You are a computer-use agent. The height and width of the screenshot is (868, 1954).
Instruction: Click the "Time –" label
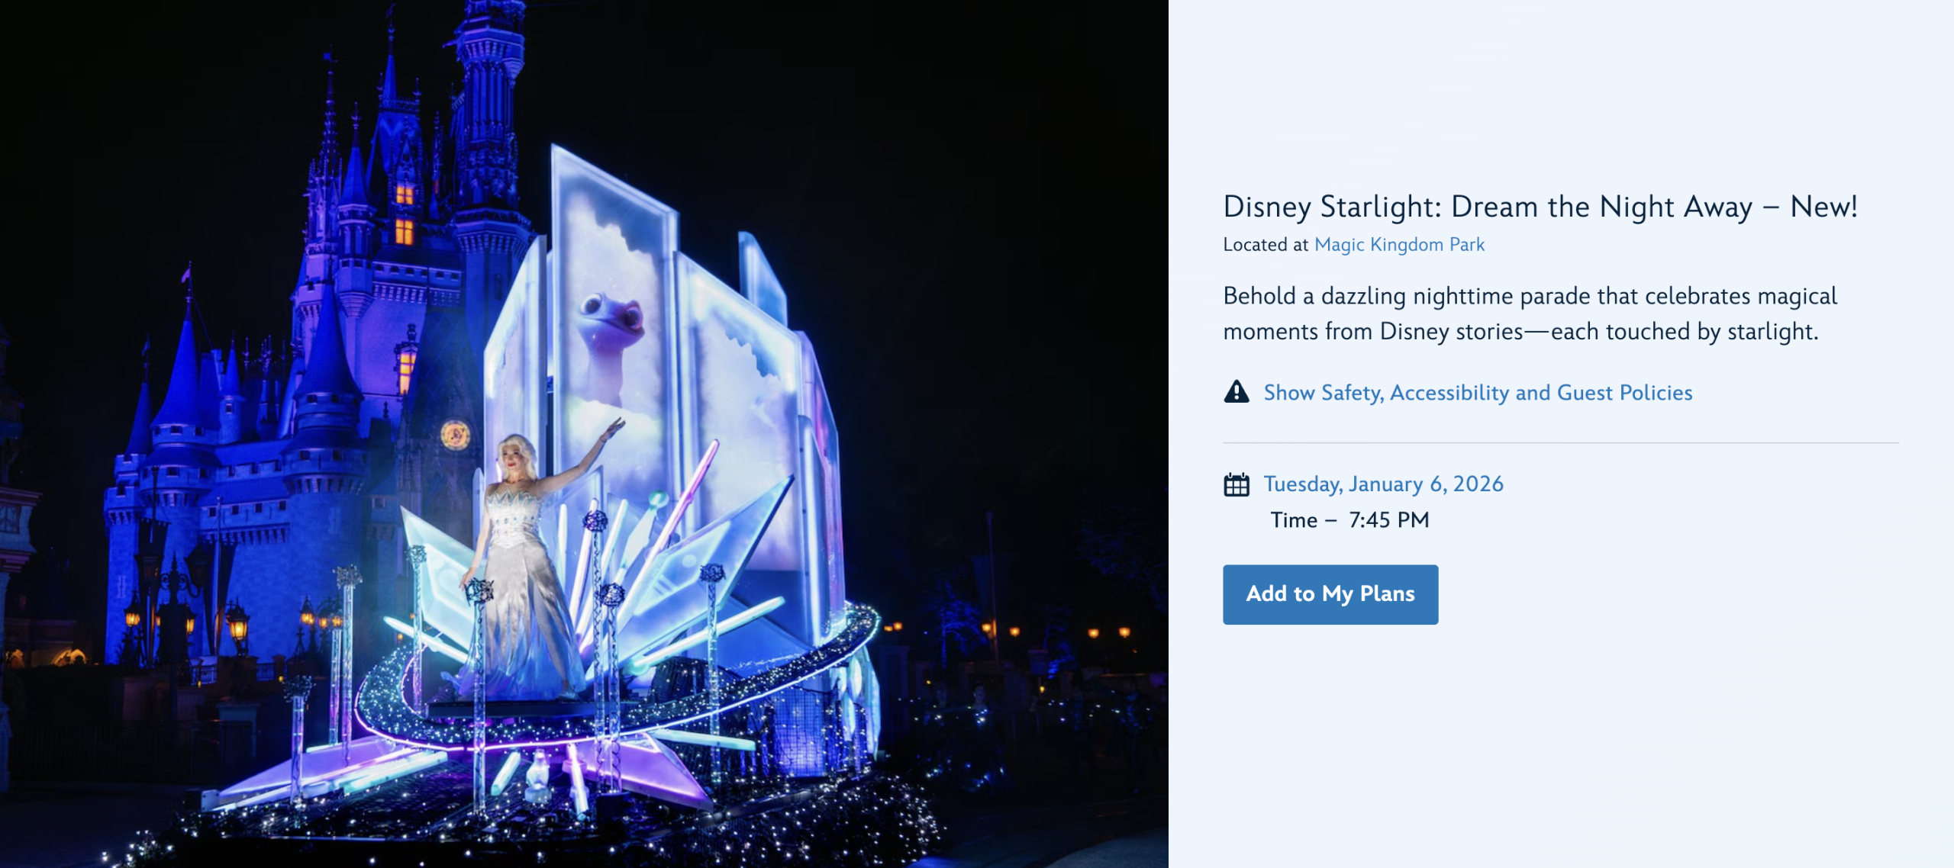point(1303,520)
